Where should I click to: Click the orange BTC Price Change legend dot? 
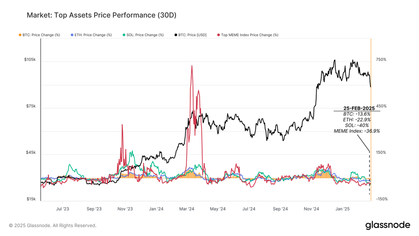[x=20, y=35]
